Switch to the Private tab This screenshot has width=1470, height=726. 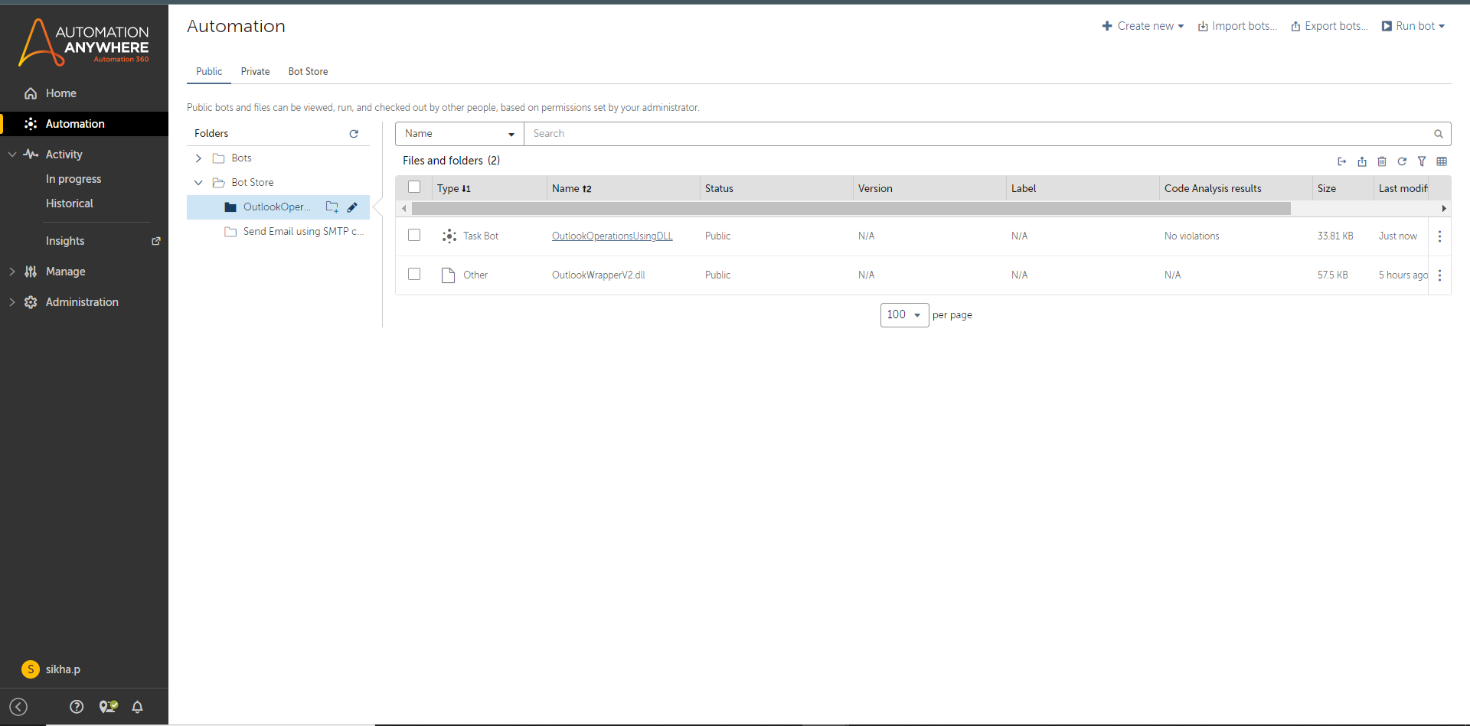pos(255,71)
